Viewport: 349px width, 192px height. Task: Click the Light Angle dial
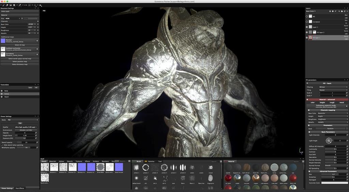pos(329,141)
